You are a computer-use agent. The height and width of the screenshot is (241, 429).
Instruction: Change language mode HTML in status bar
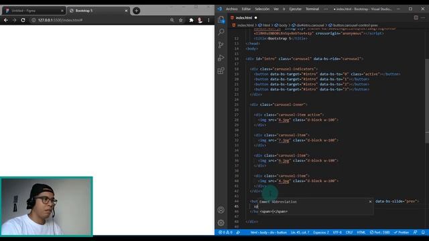[x=361, y=232]
